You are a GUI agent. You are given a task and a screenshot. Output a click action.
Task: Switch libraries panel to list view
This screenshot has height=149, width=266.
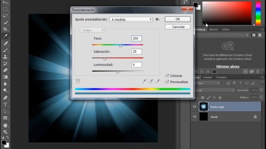[x=260, y=35]
